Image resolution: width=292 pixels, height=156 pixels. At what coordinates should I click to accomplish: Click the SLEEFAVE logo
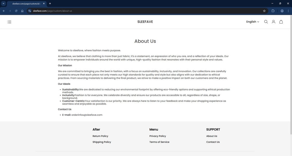[145, 22]
